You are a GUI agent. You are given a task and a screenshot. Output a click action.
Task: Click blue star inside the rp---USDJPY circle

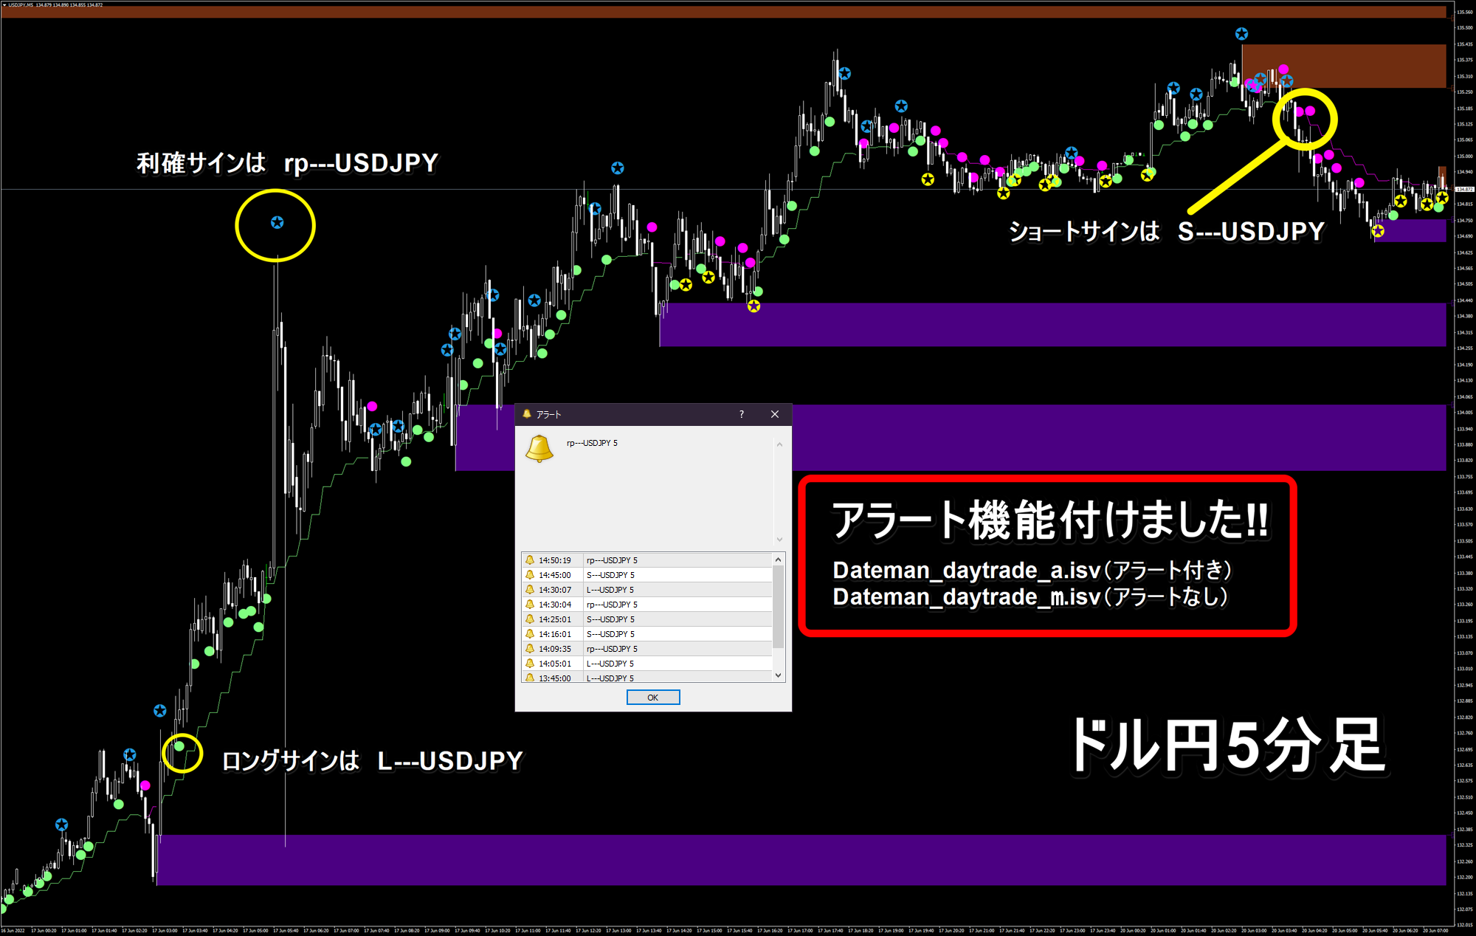[277, 222]
